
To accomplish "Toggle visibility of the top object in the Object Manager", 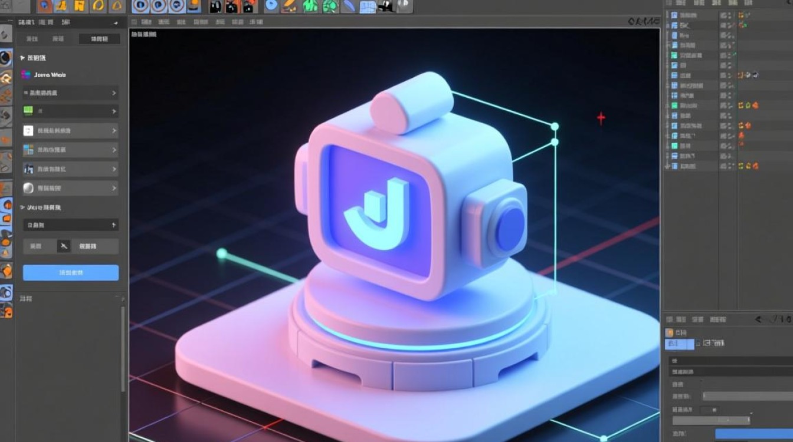I will (729, 15).
